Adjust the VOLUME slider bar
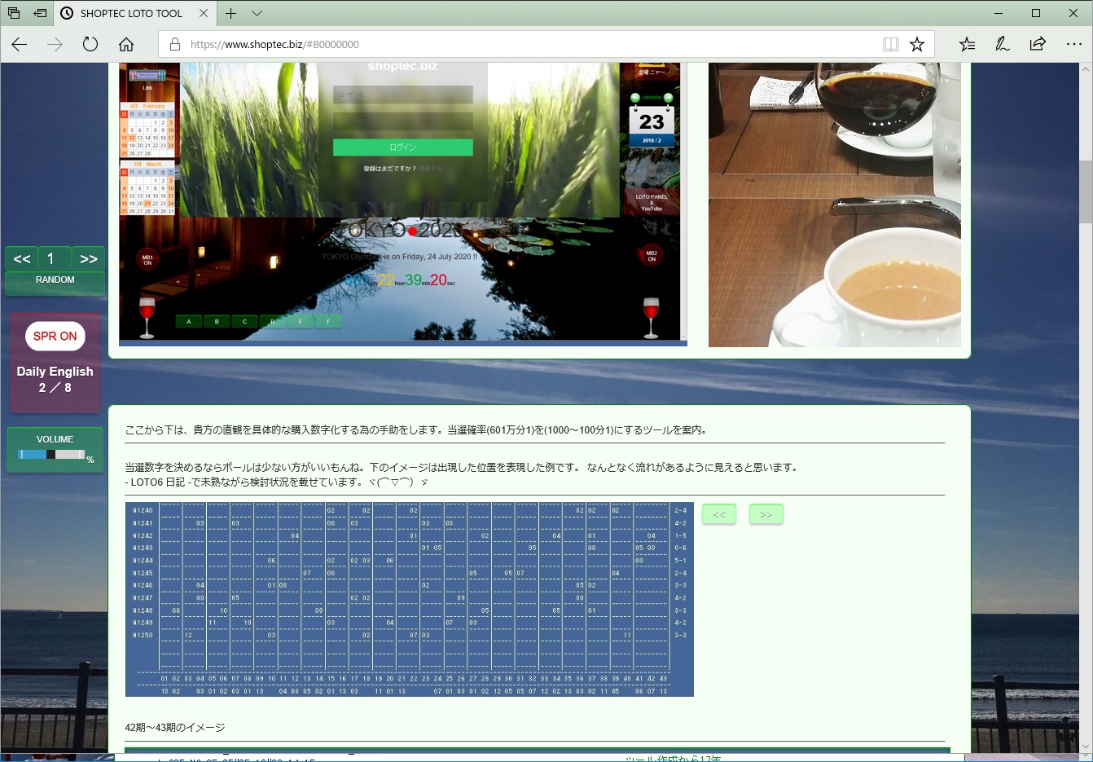This screenshot has height=762, width=1093. (51, 454)
